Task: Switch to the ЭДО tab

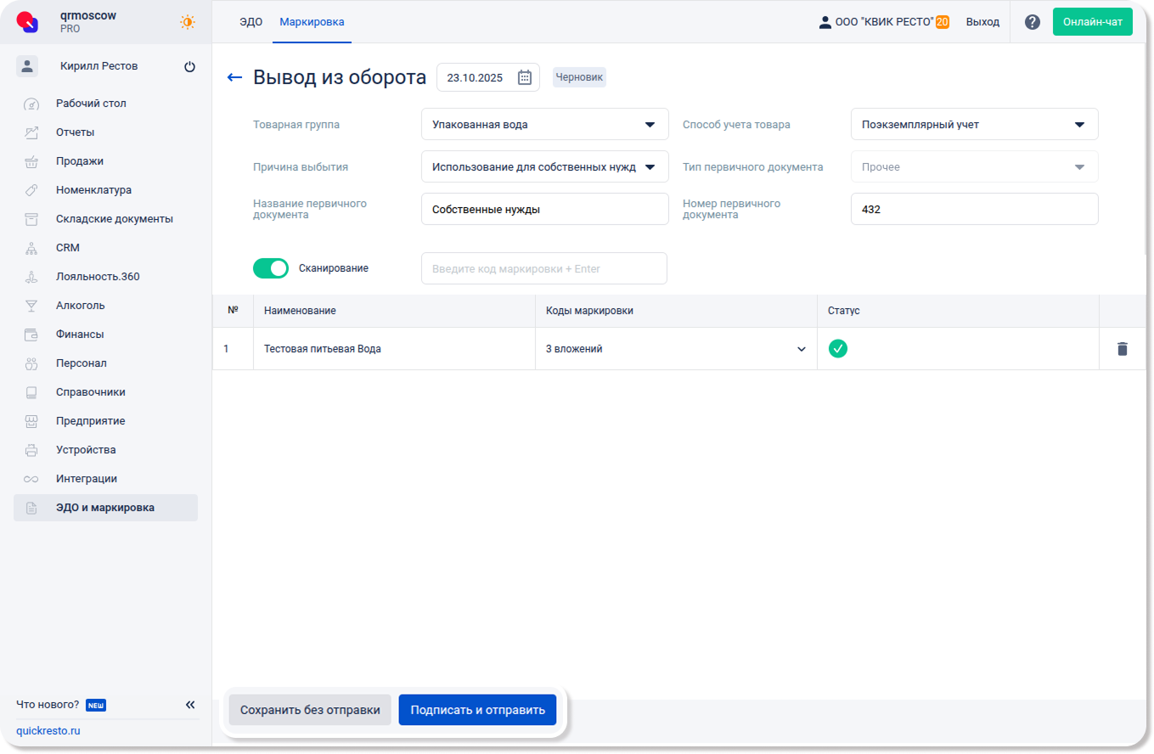Action: click(251, 22)
